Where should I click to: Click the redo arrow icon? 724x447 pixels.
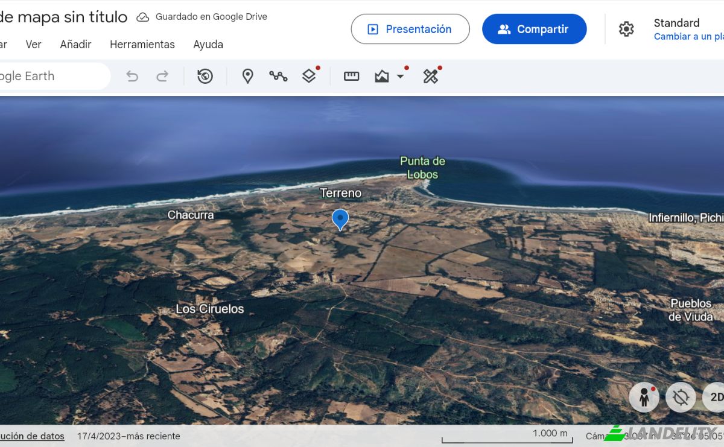[x=162, y=76]
